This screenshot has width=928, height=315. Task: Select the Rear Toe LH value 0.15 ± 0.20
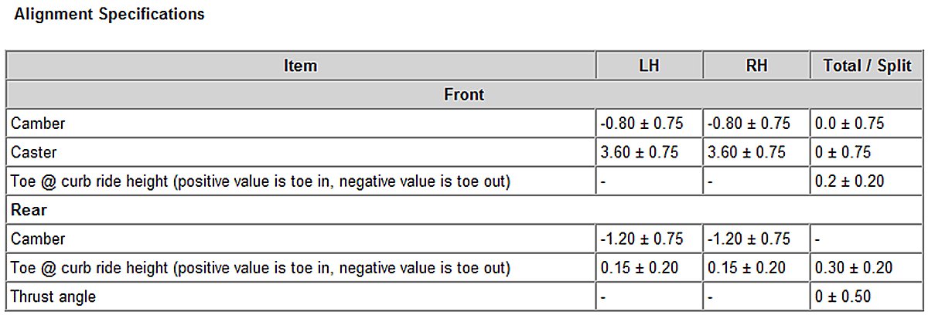point(639,268)
